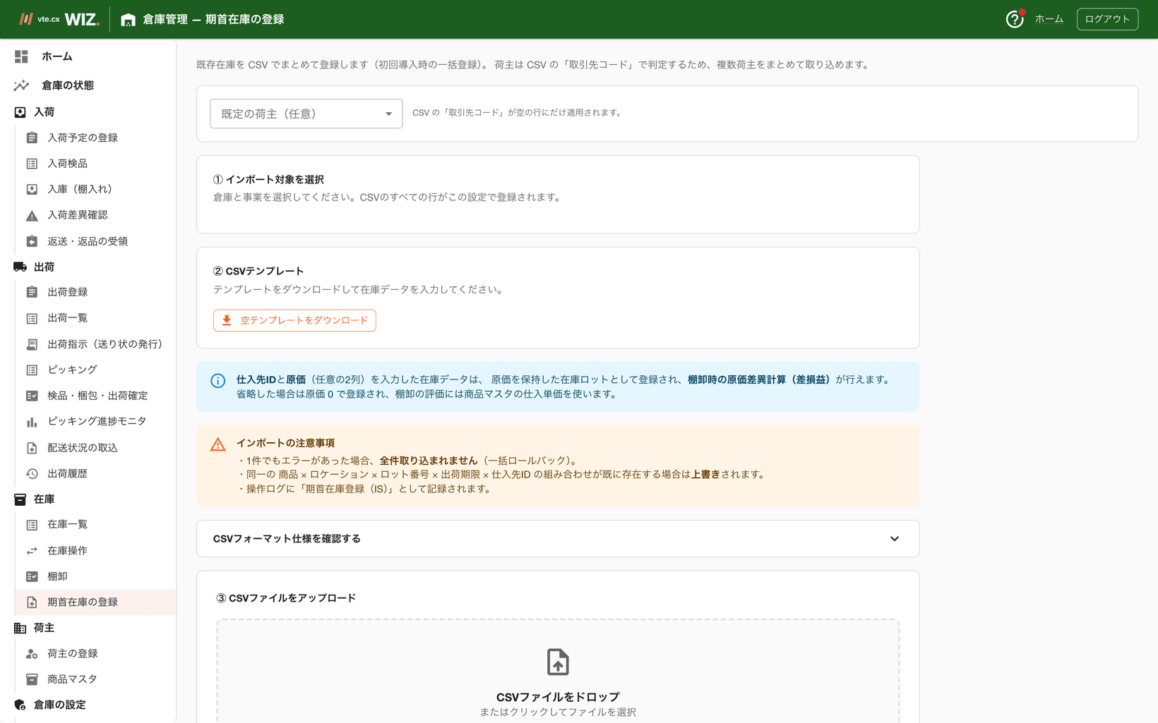Collapse the 荷主 sidebar section
This screenshot has height=723, width=1158.
tap(88, 628)
